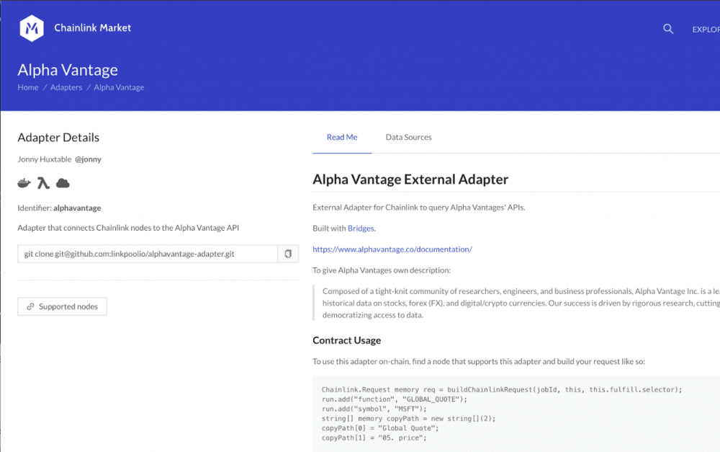Navigate to Adapters breadcrumb link
720x452 pixels.
[x=66, y=87]
